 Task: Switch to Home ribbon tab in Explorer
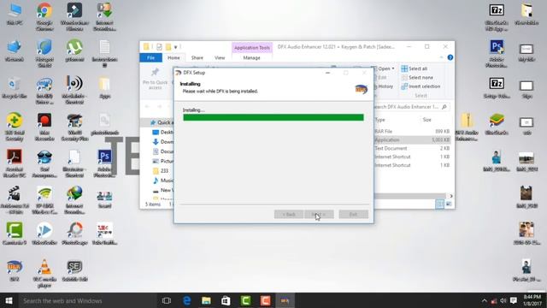174,57
